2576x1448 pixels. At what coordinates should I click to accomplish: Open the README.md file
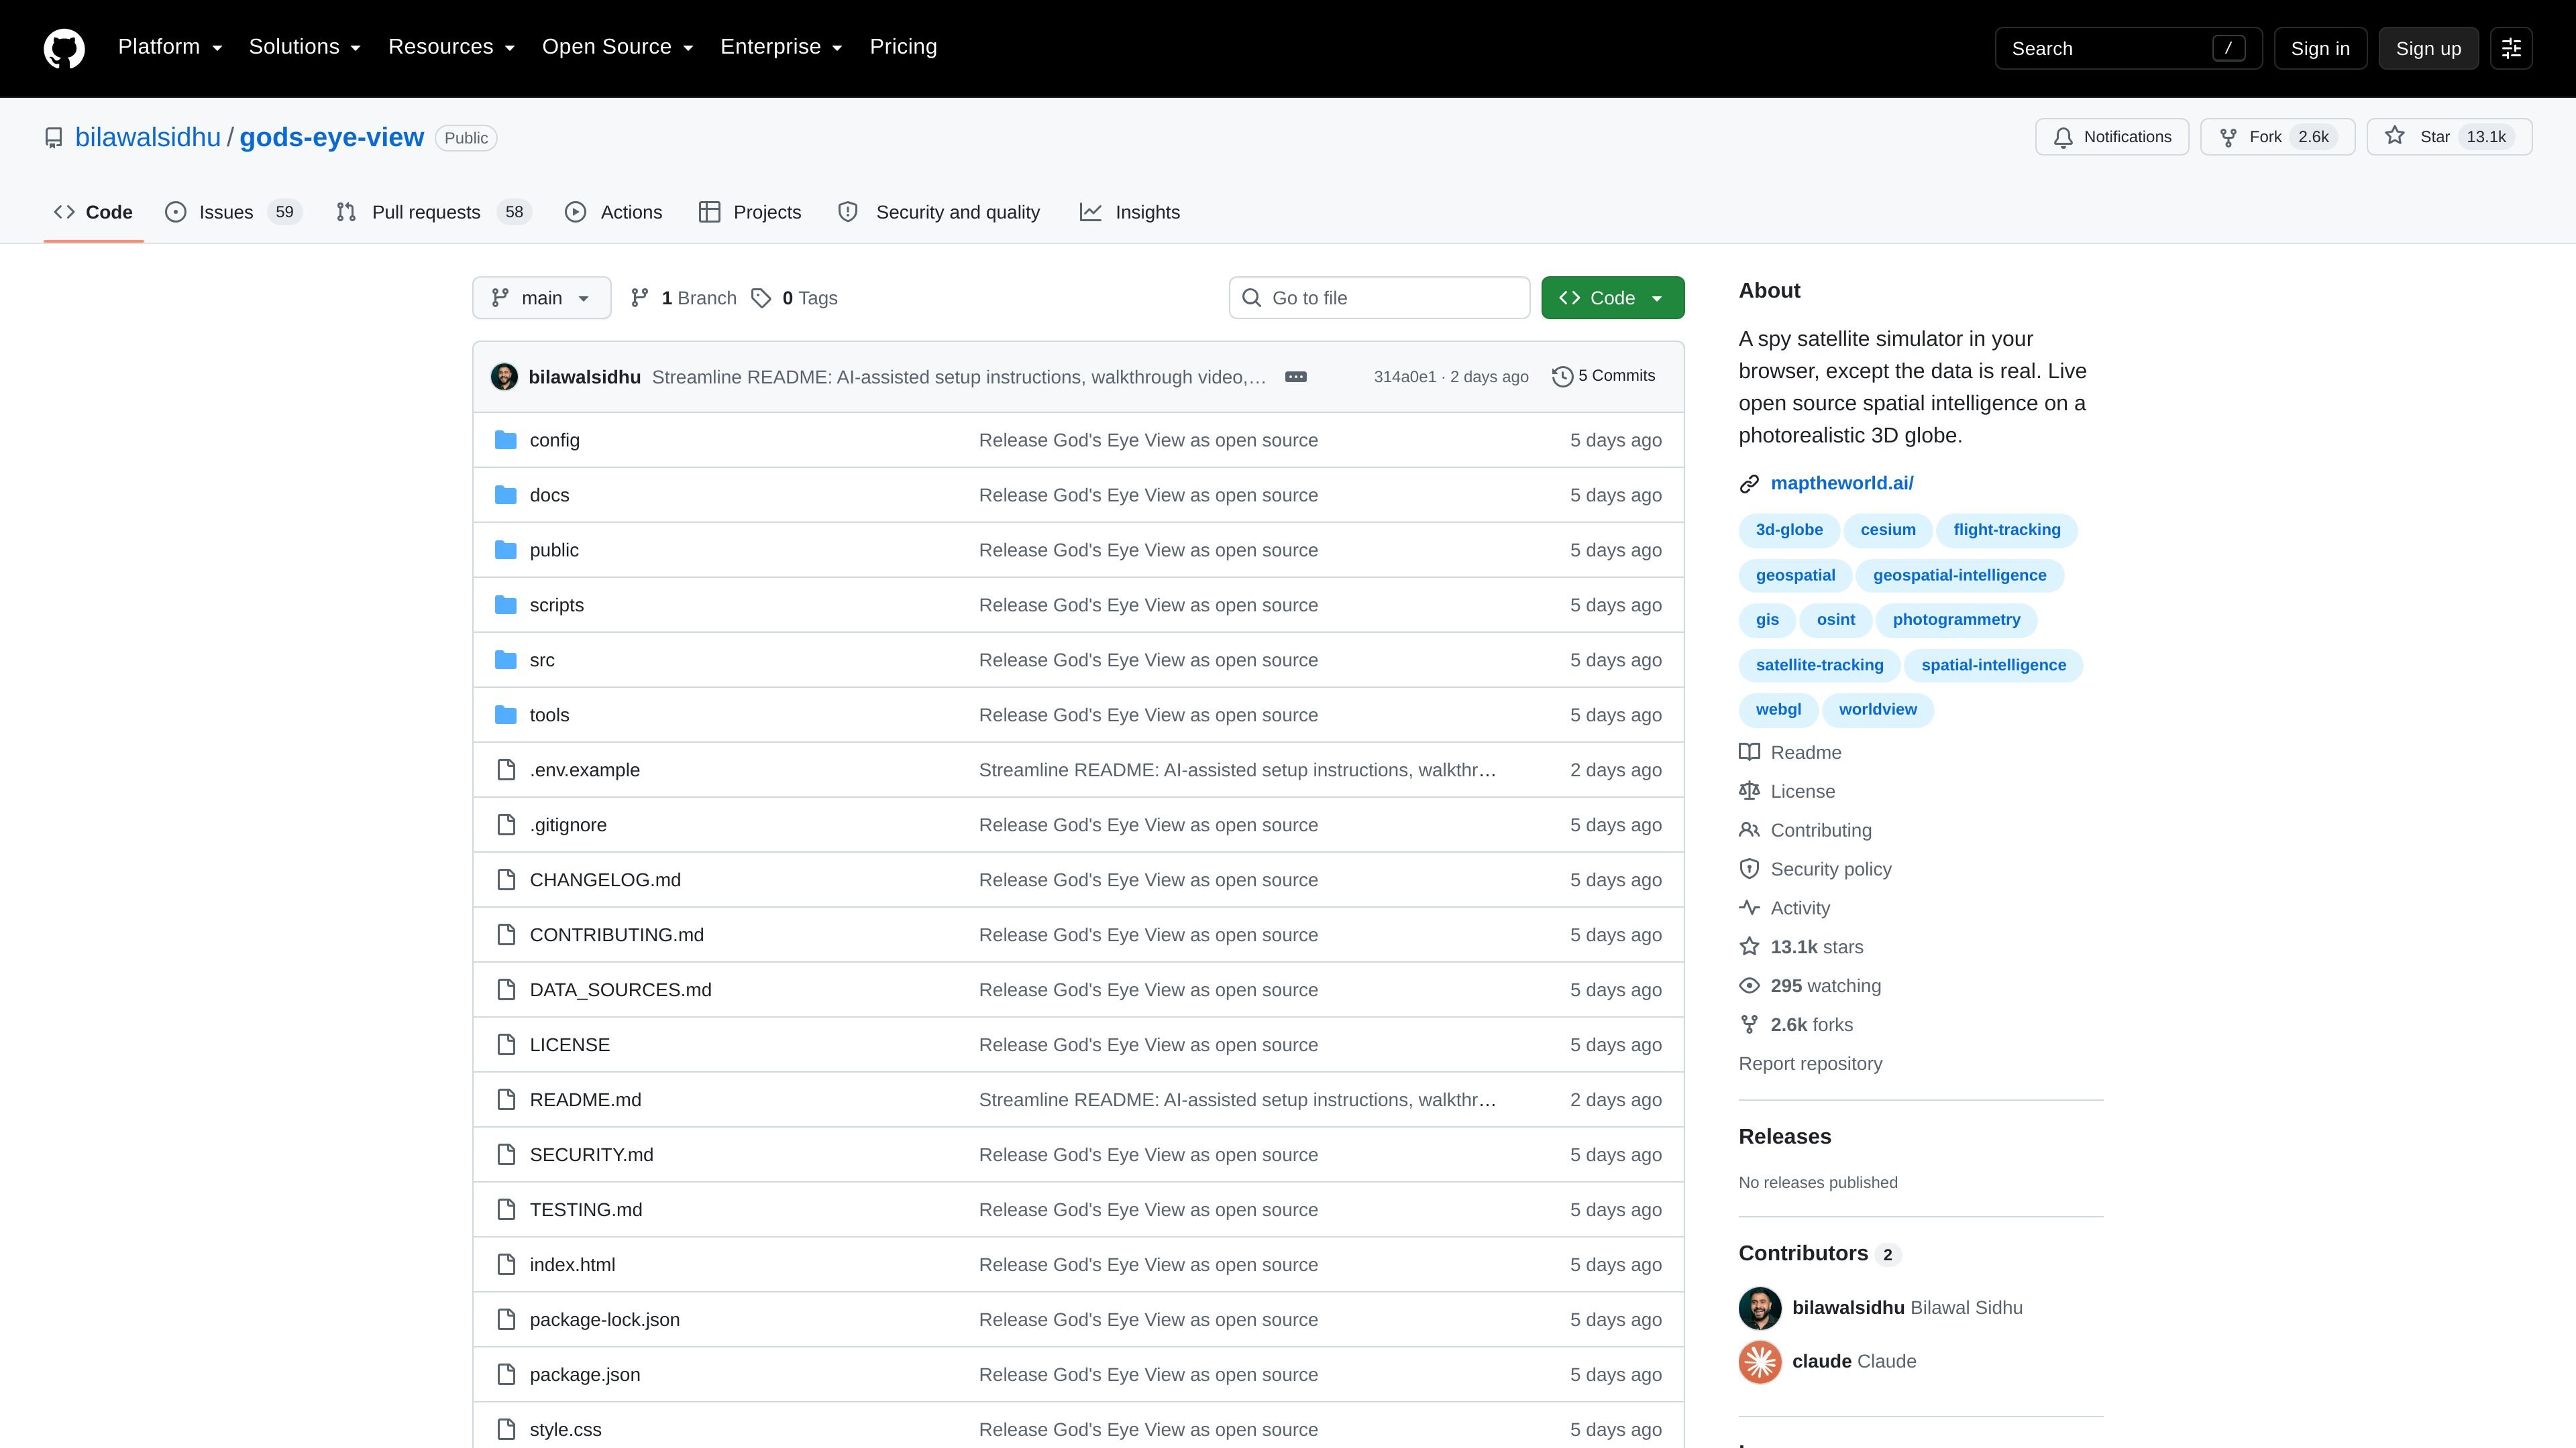point(585,1099)
